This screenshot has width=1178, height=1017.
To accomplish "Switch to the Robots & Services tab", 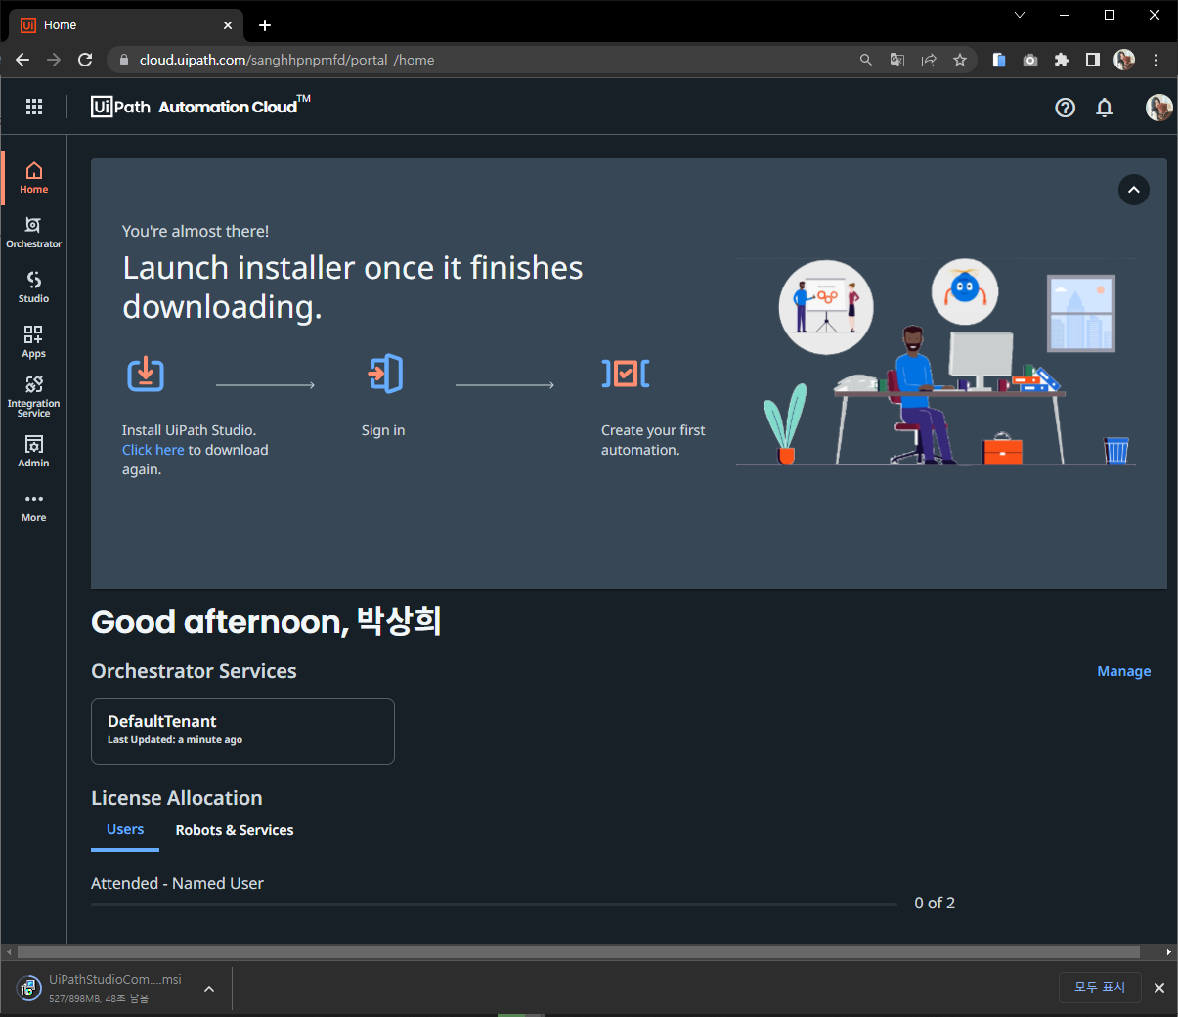I will tap(235, 830).
